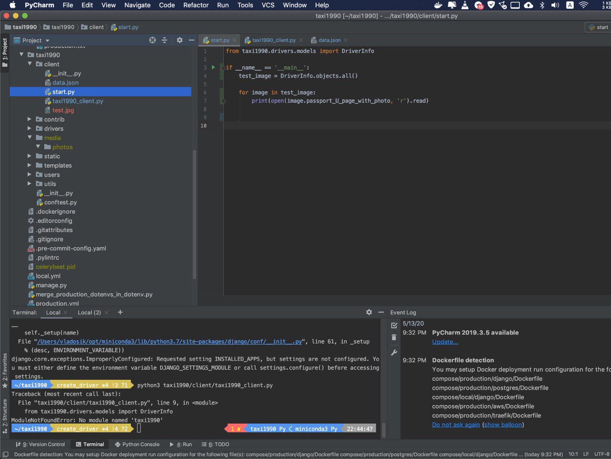Close the taxi1990_client.py editor tab
This screenshot has width=611, height=459.
301,40
